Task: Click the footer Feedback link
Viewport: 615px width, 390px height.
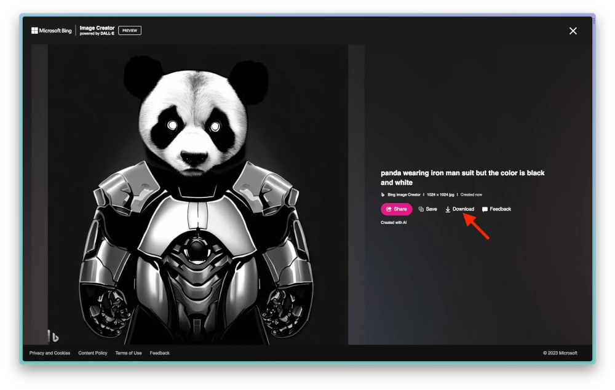Action: pos(160,352)
